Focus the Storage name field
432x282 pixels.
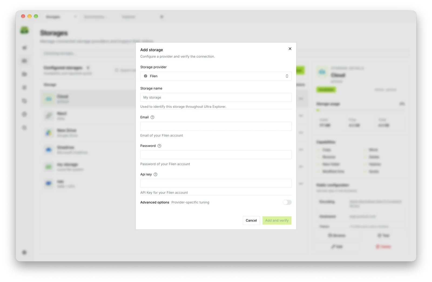pyautogui.click(x=216, y=98)
